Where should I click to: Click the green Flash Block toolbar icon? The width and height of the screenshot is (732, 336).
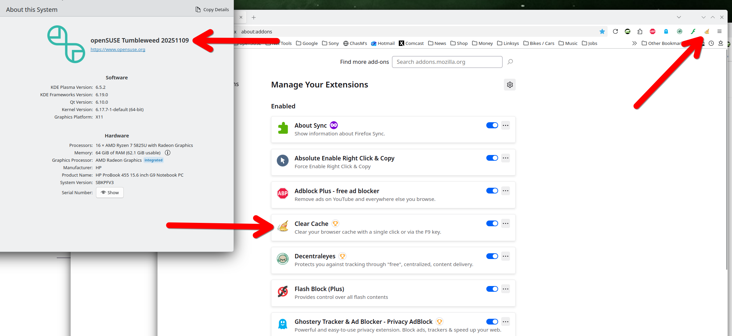click(x=693, y=31)
